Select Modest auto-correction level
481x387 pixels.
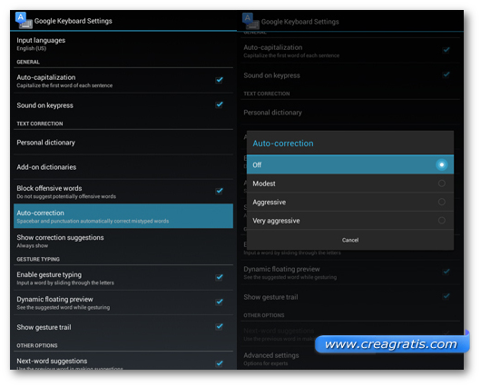(x=350, y=184)
